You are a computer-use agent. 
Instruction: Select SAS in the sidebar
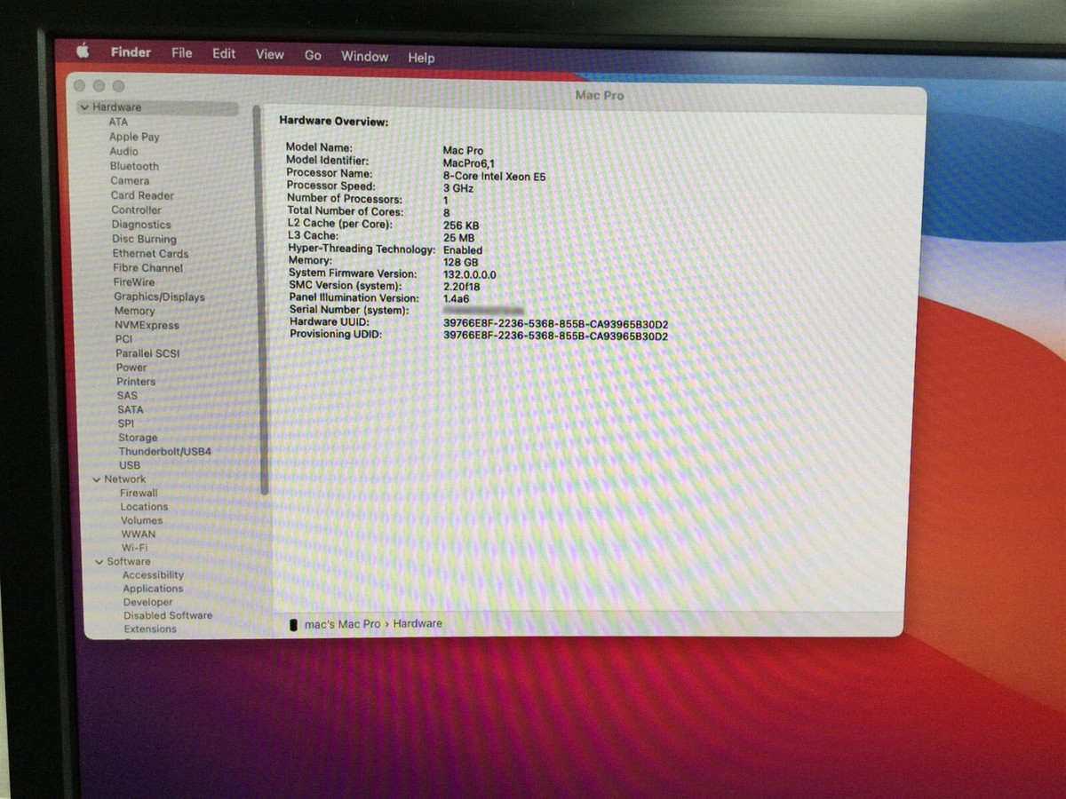click(127, 395)
